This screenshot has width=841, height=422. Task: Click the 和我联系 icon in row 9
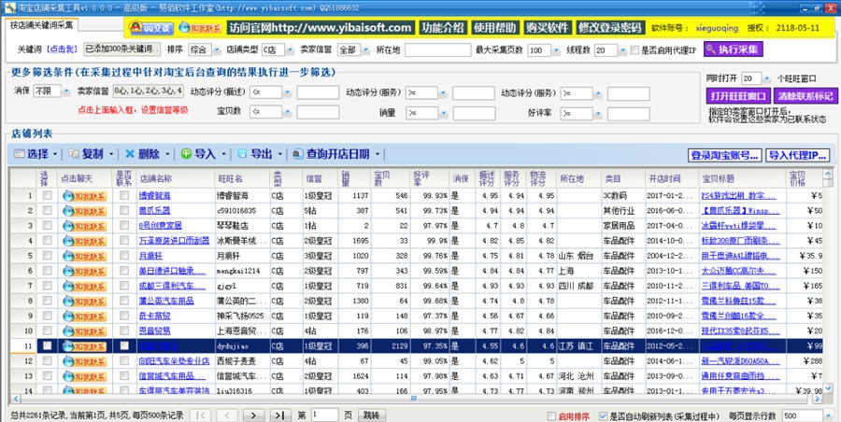pos(84,316)
